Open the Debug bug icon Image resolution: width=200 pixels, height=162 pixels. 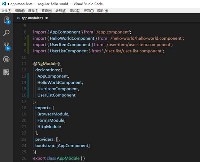[x=6, y=59]
